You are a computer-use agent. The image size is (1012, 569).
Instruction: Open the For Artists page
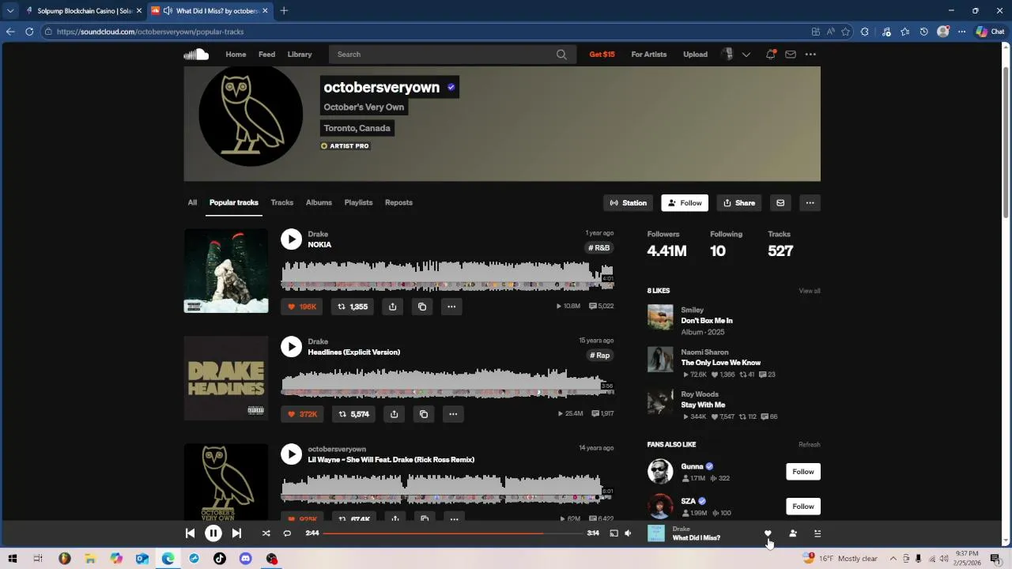(649, 55)
